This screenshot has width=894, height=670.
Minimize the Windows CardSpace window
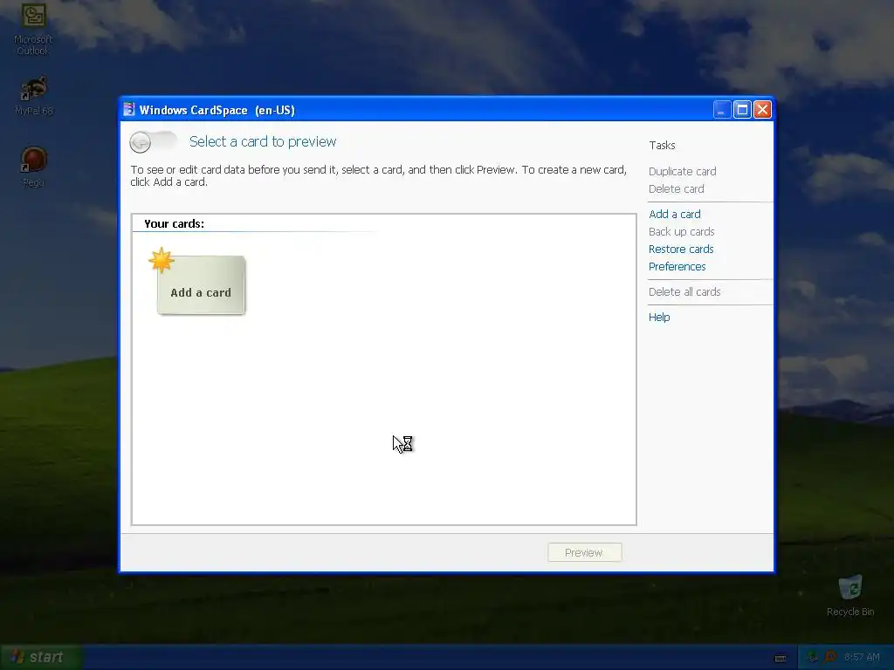(x=722, y=109)
